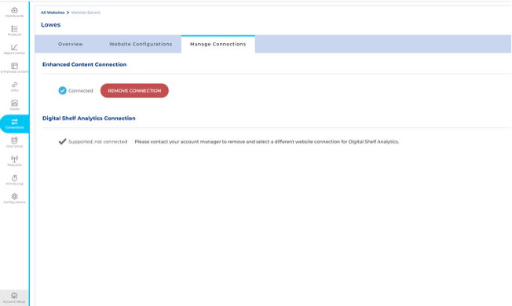This screenshot has height=306, width=512.
Task: Click the Enhanced Content Connection heading
Action: coord(84,64)
